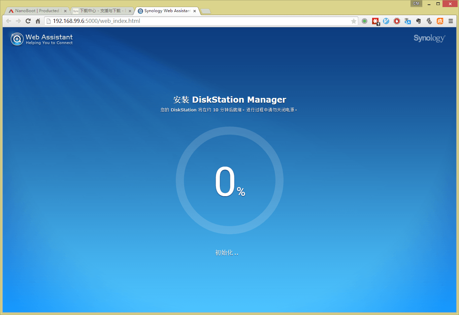Close the Synology Web Assistant tab
This screenshot has height=315, width=459.
click(x=195, y=11)
